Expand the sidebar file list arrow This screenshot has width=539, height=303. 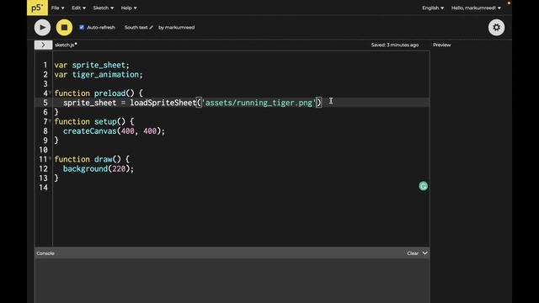(43, 45)
